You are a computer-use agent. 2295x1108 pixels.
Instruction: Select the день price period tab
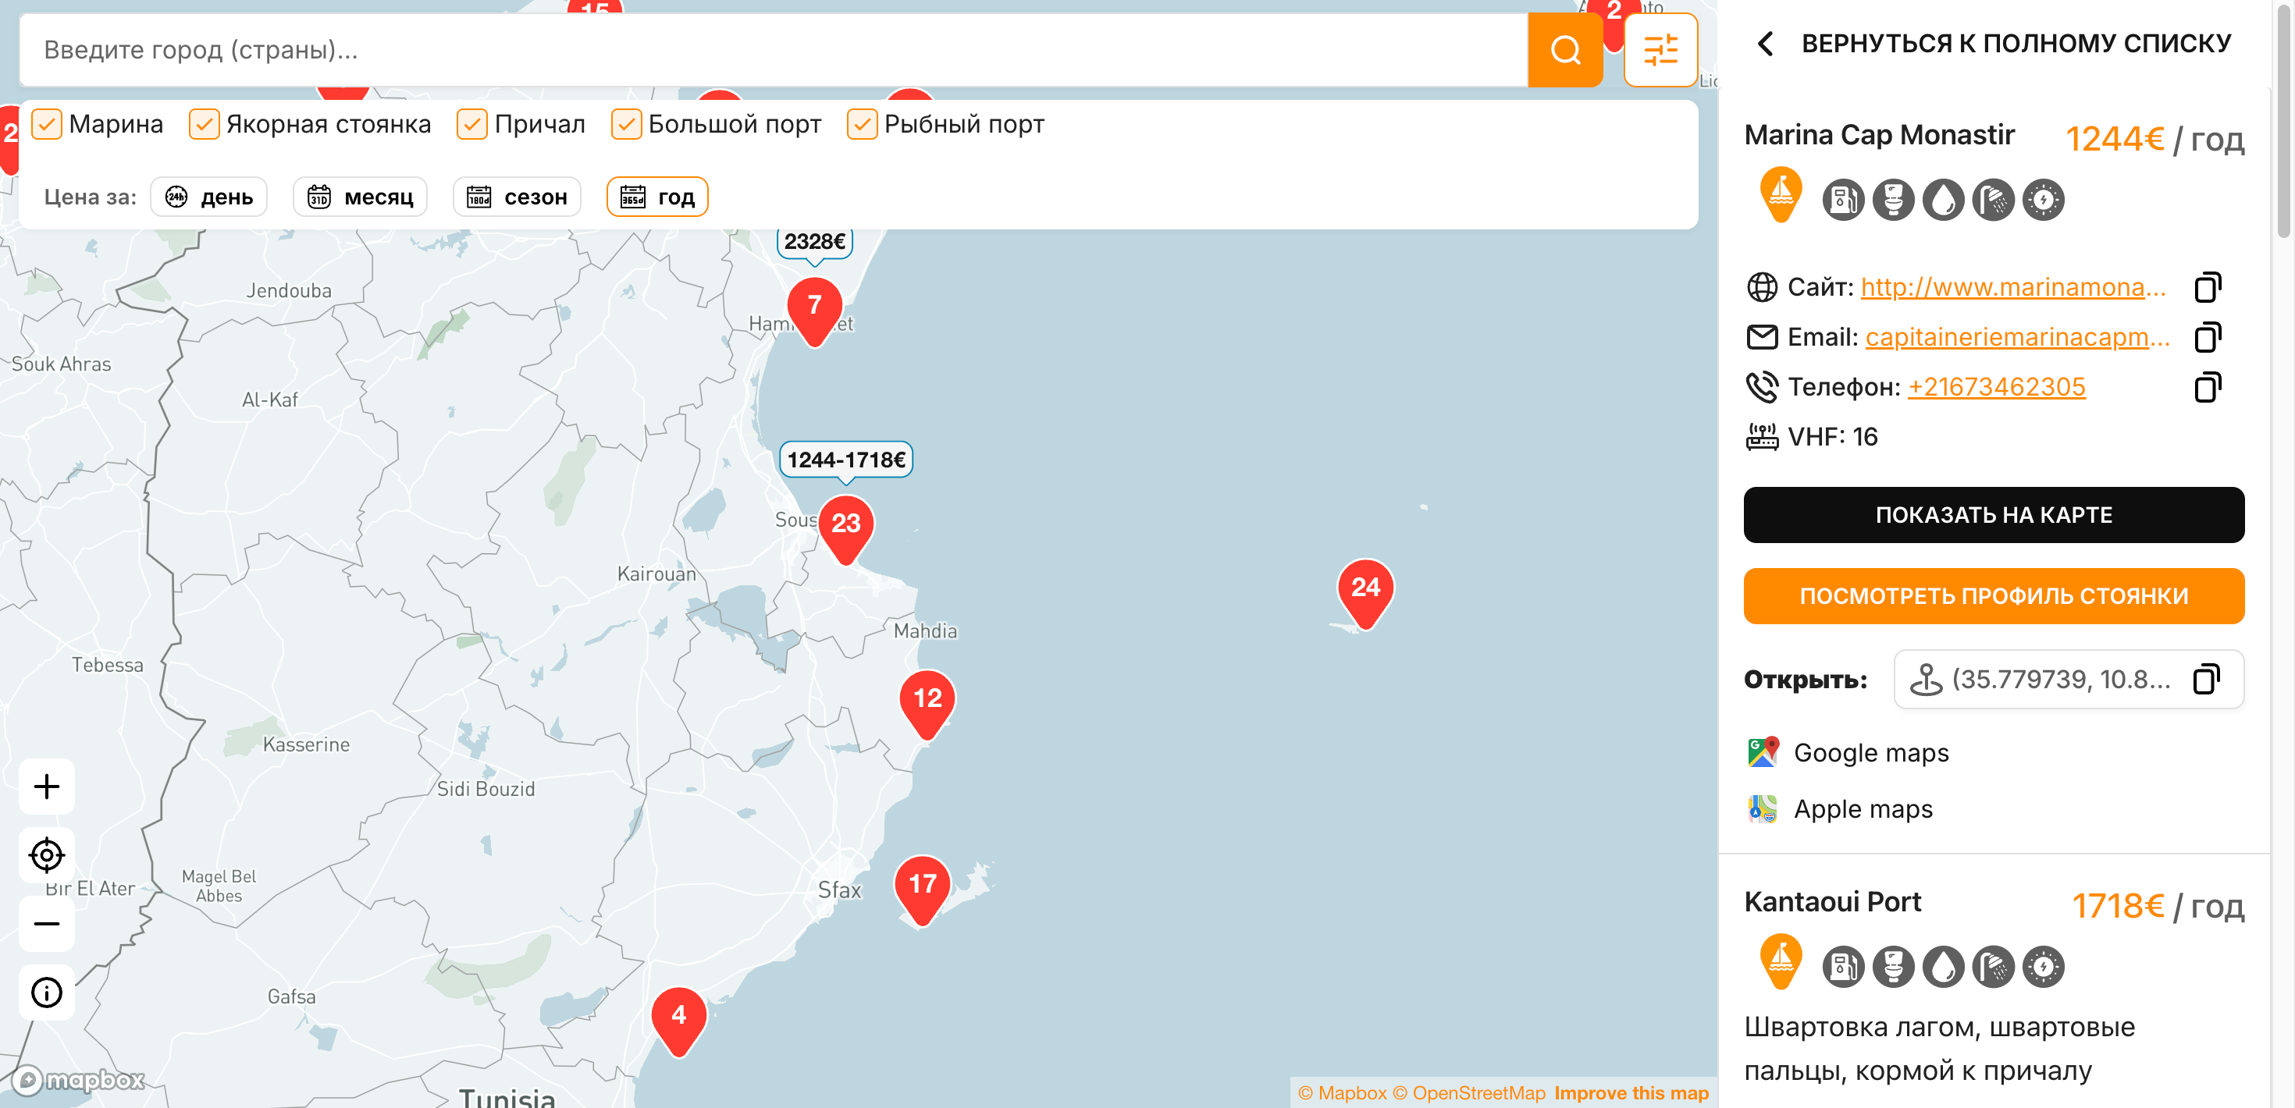point(208,197)
